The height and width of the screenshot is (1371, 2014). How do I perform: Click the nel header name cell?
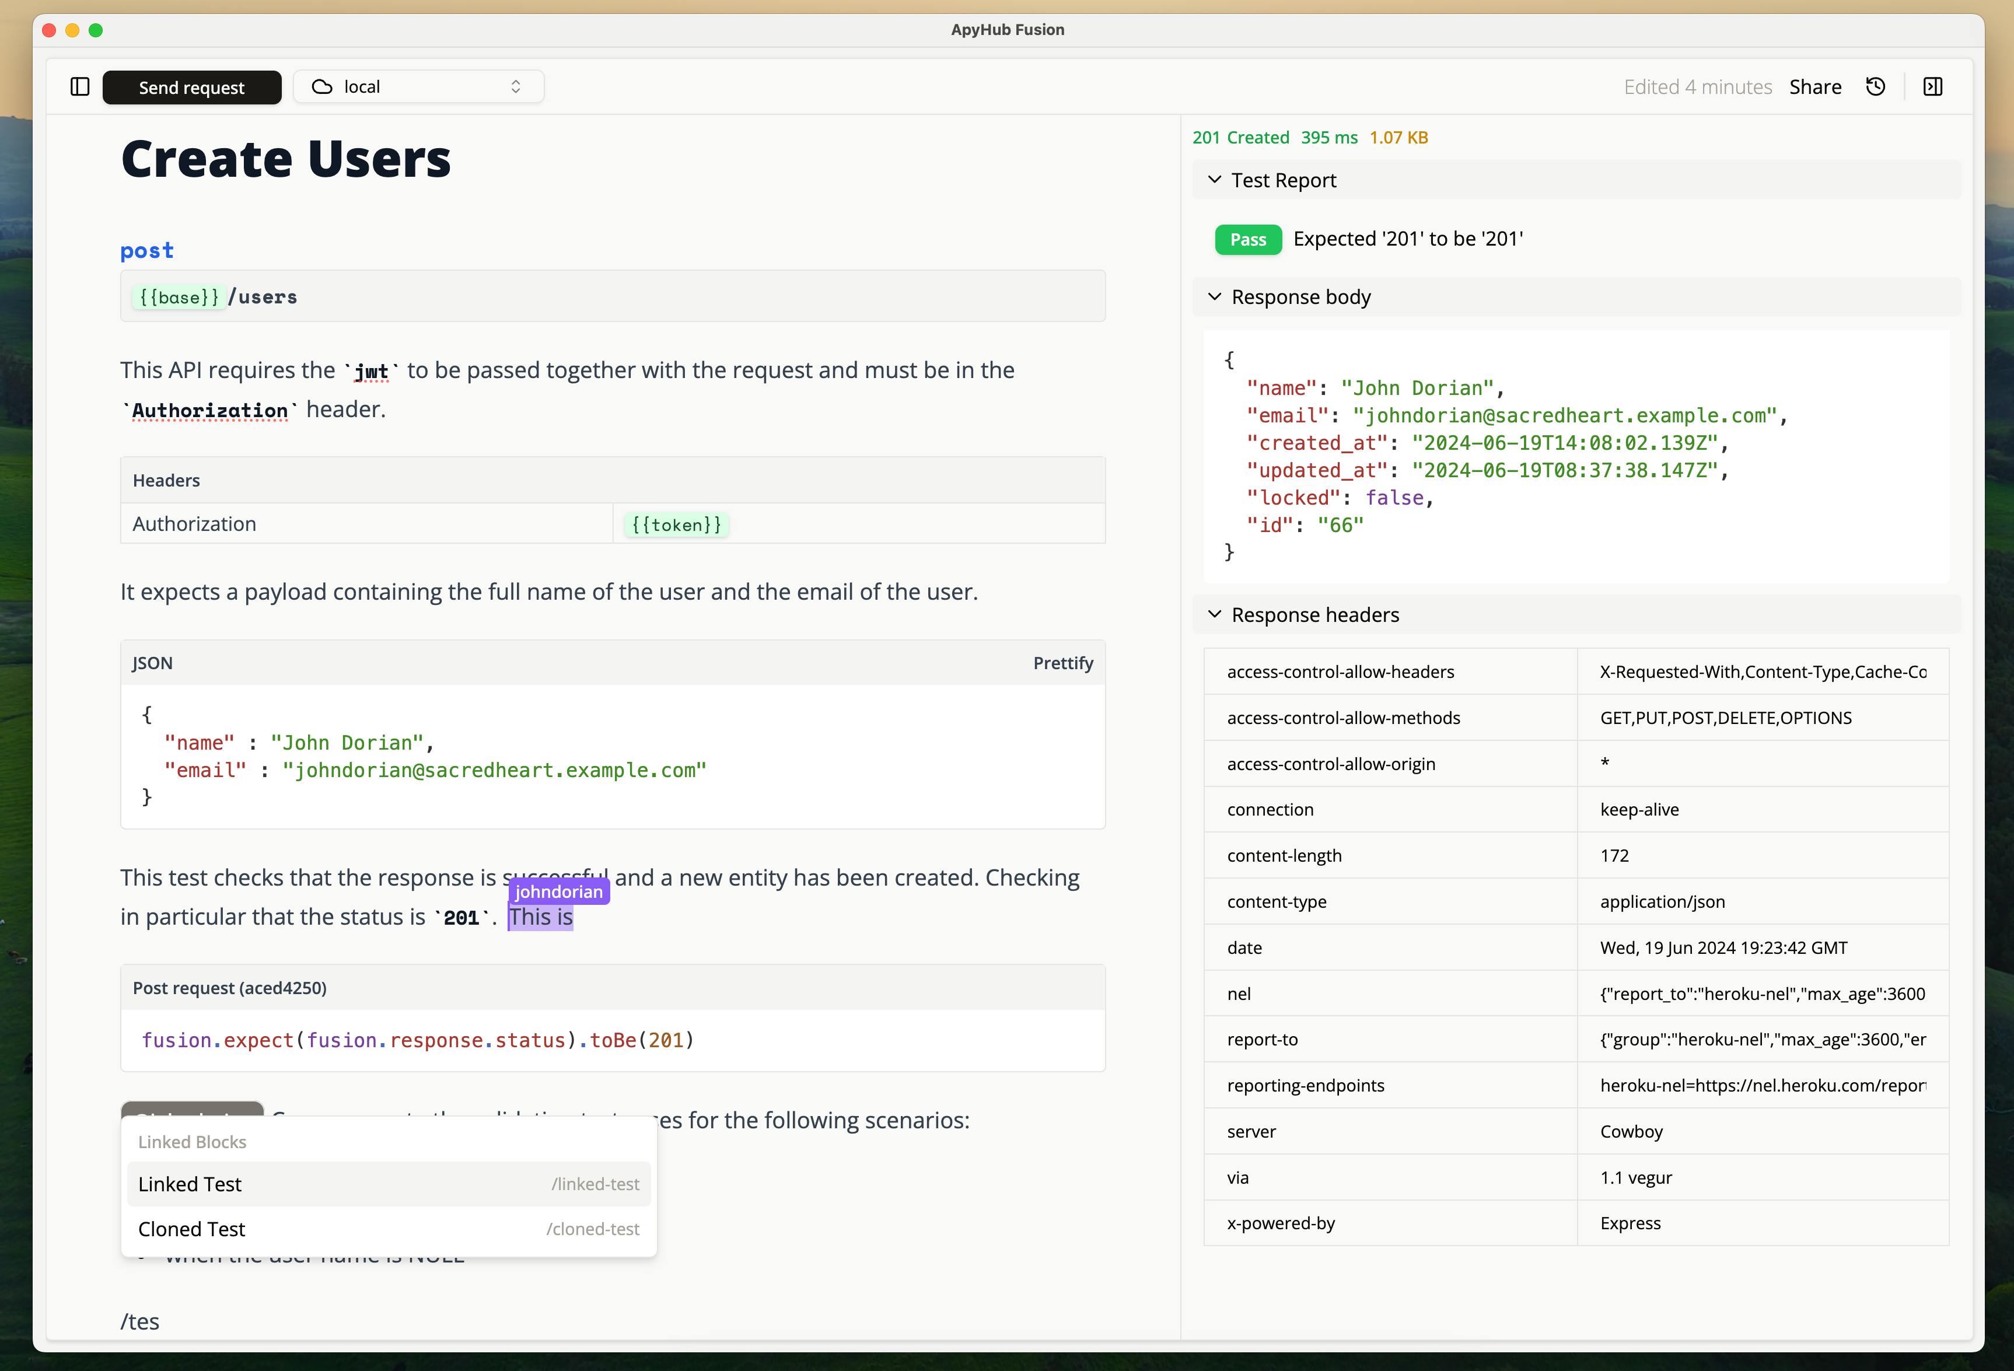tap(1390, 993)
